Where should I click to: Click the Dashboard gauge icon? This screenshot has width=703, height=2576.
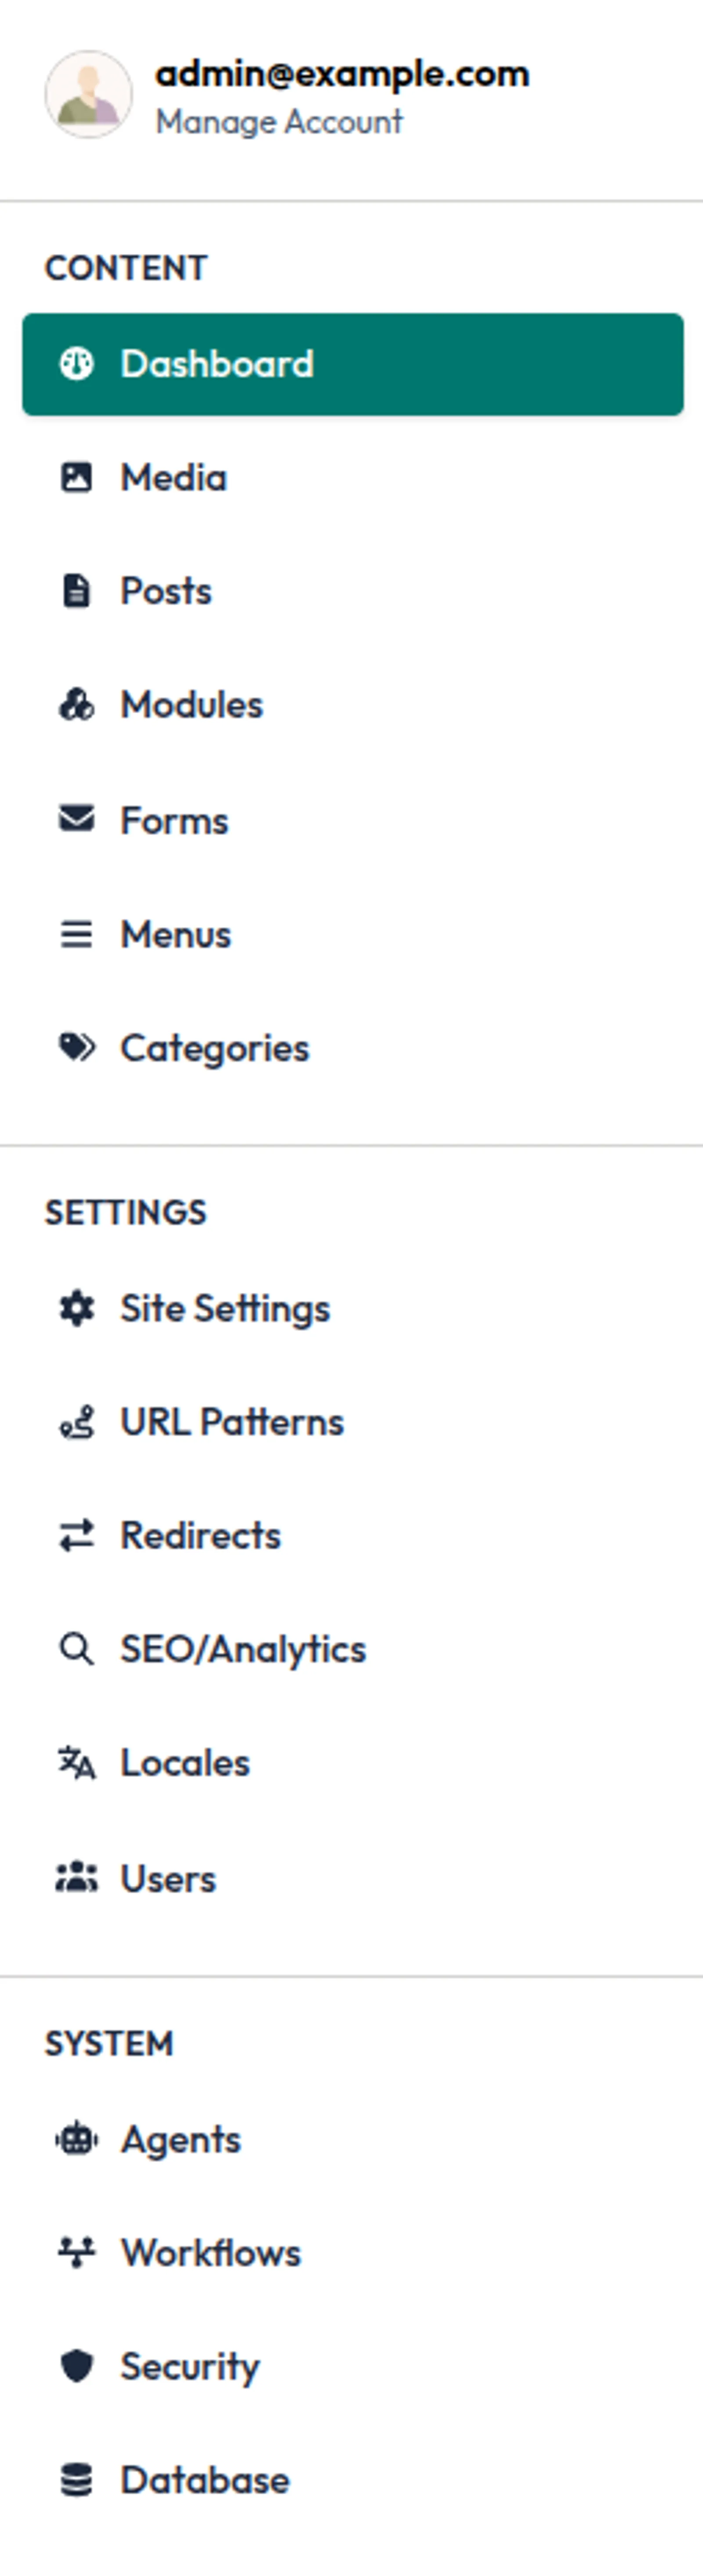pyautogui.click(x=77, y=364)
